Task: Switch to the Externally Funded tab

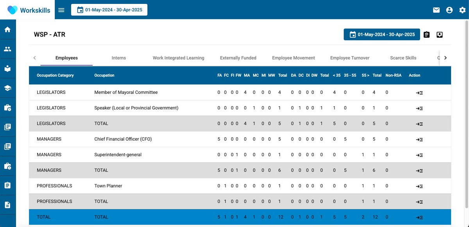Action: click(x=238, y=58)
